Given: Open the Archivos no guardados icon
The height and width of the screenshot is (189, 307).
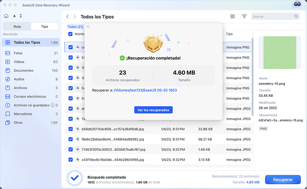Looking at the screenshot, I should pyautogui.click(x=8, y=105).
